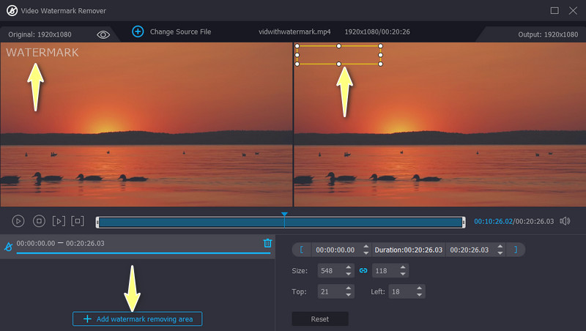Click the timeline playhead marker
This screenshot has width=586, height=331.
point(284,215)
